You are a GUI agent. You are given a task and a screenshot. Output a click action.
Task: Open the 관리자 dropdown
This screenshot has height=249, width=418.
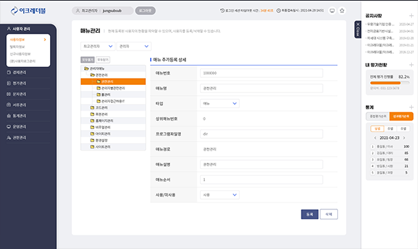click(x=134, y=47)
